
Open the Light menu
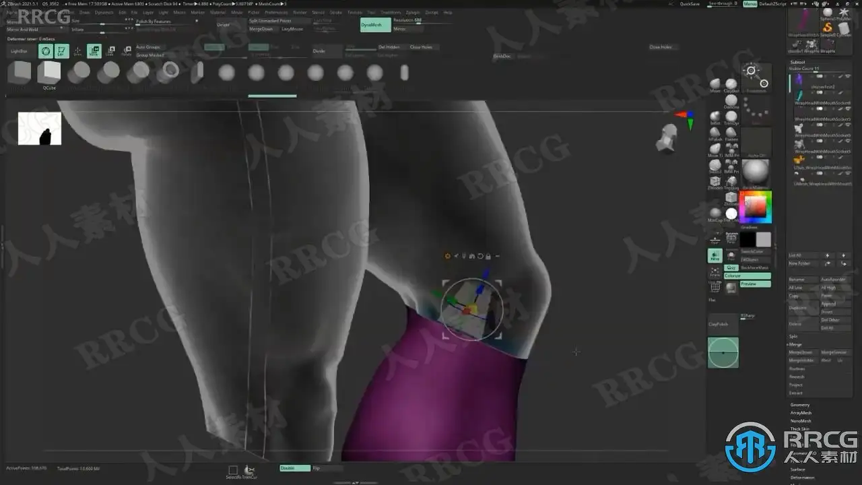(x=164, y=12)
